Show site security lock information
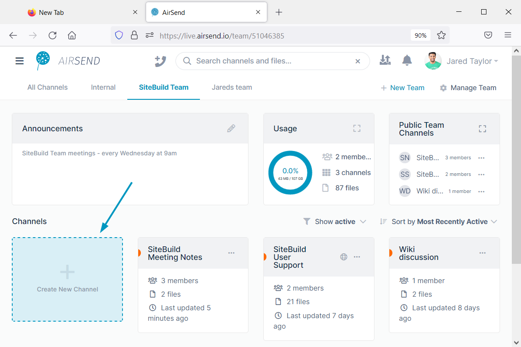521x347 pixels. click(x=134, y=35)
